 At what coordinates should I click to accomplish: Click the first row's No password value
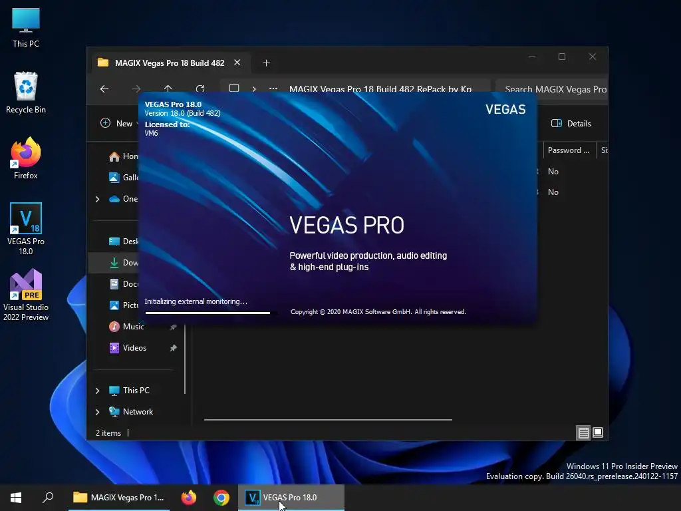(x=553, y=172)
